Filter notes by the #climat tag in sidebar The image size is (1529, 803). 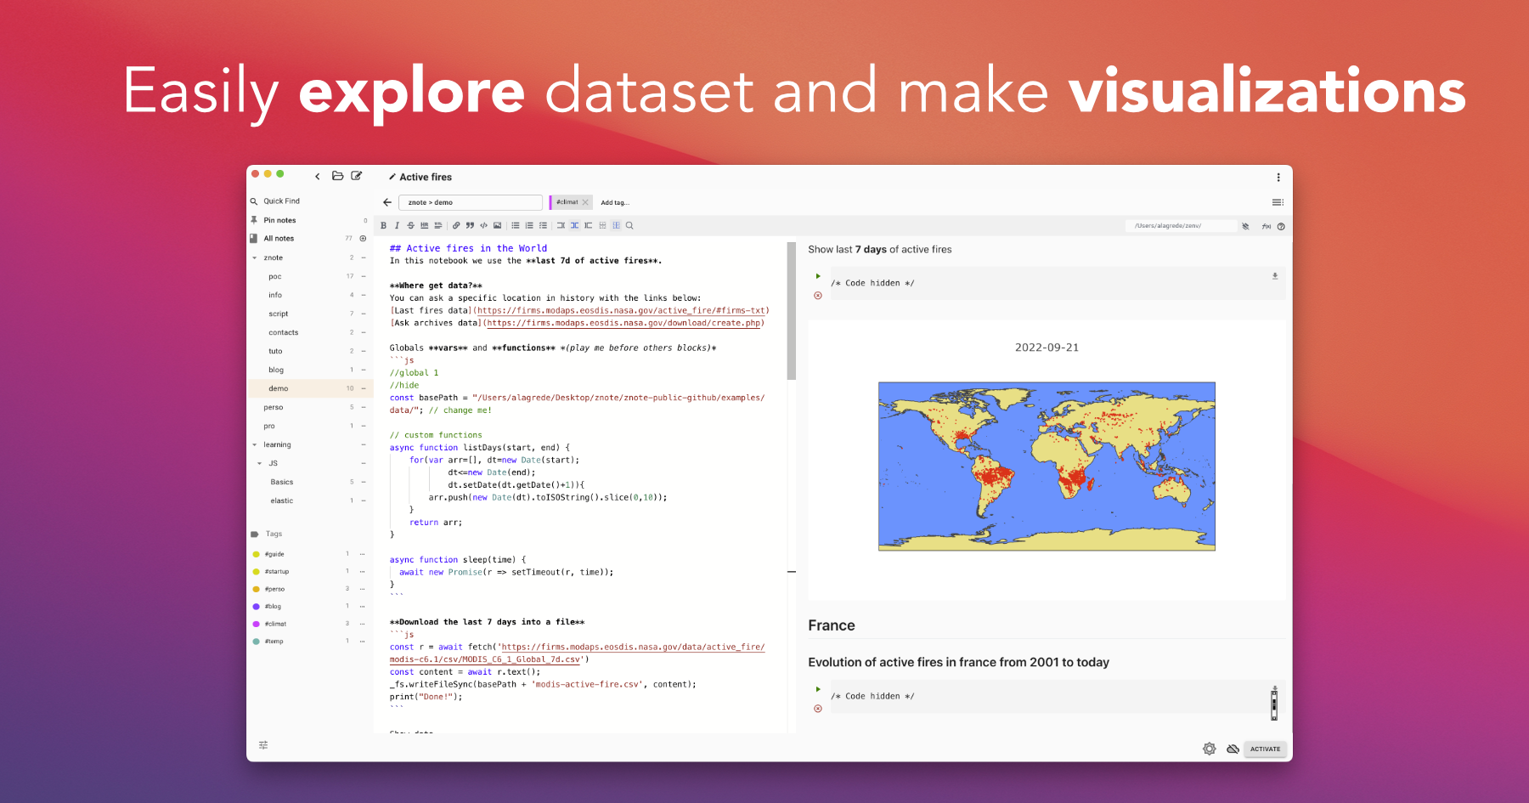point(275,624)
